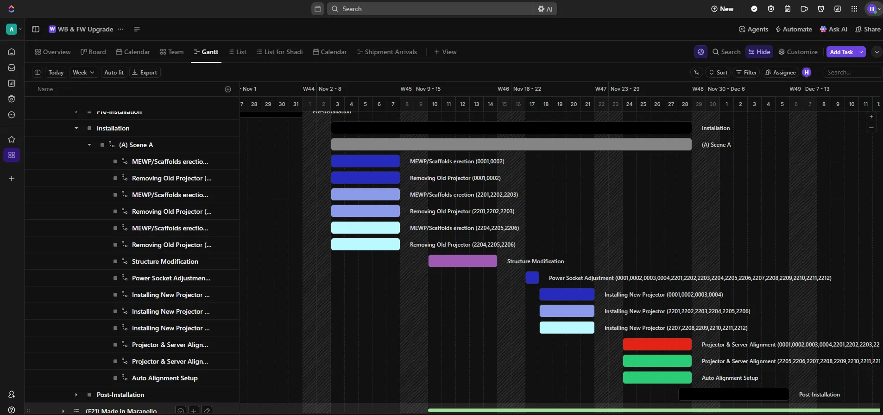Collapse the Installation task group
The height and width of the screenshot is (415, 883).
click(x=76, y=128)
